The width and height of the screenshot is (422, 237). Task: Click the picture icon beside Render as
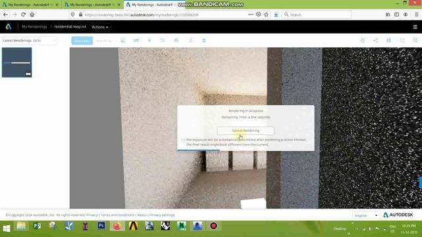point(123,40)
